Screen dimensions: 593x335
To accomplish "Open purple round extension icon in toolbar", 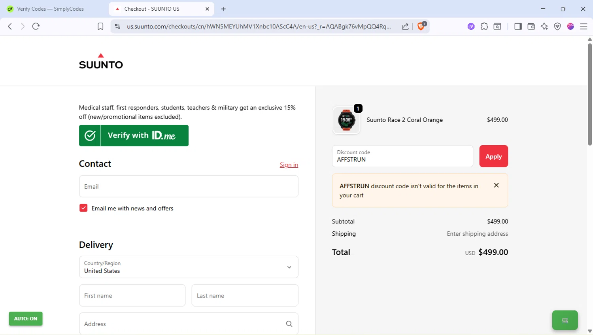I will click(471, 26).
